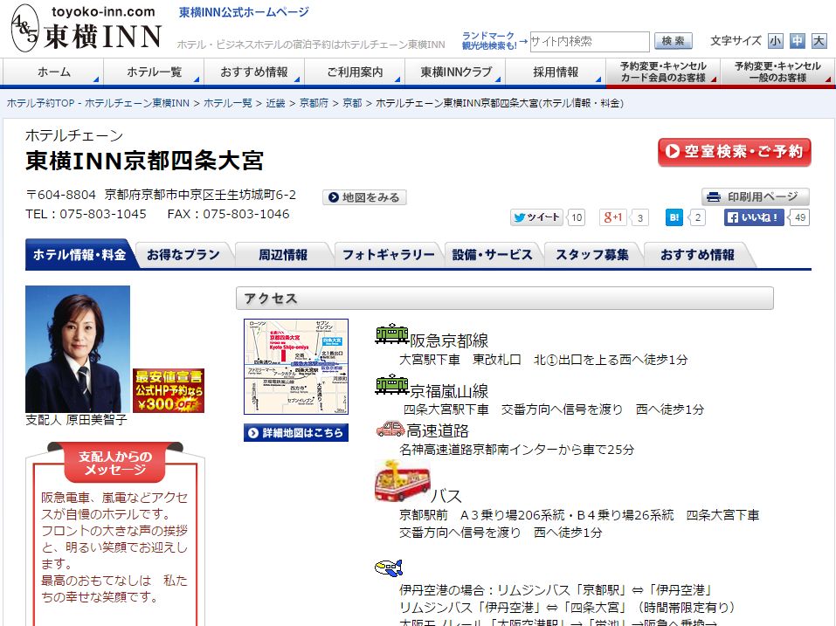Open the フォトギャラリー tab
836x626 pixels.
pyautogui.click(x=389, y=255)
